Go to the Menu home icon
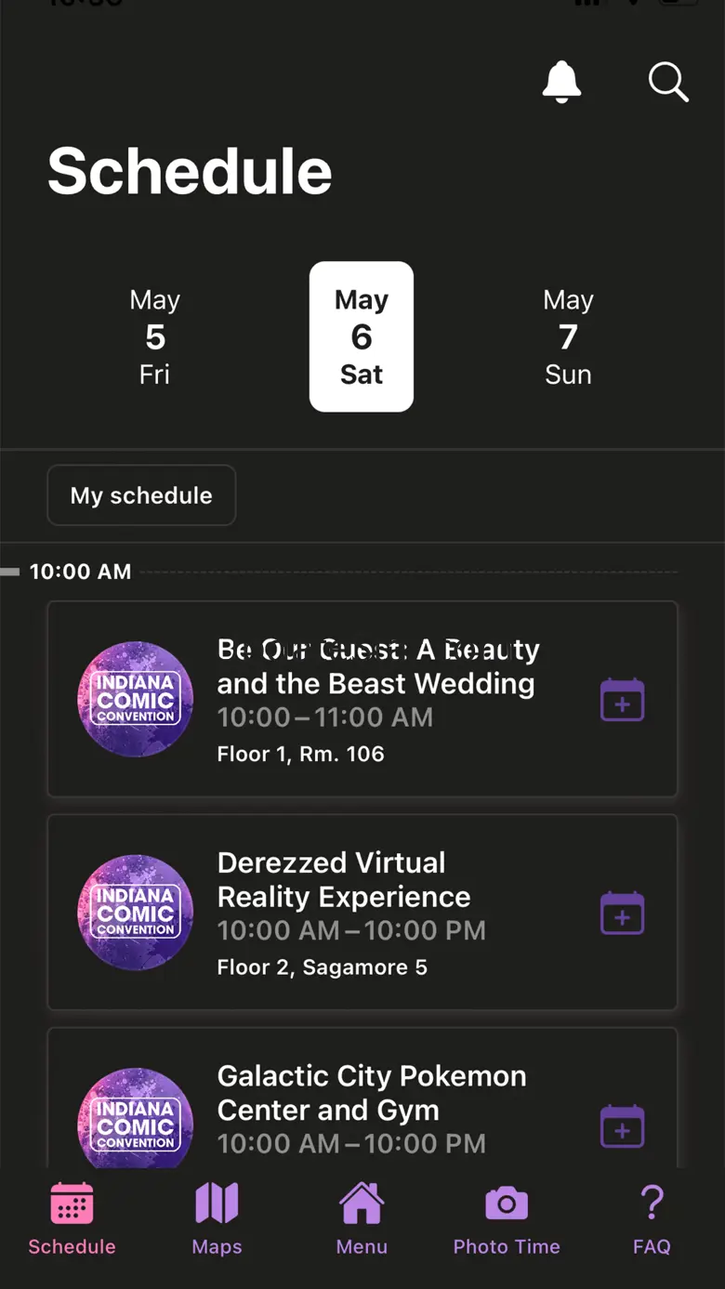Viewport: 725px width, 1289px height. [x=362, y=1217]
